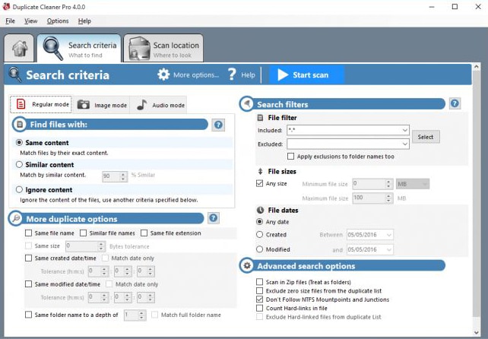488x339 pixels.
Task: Expand the Excluded file filter dropdown
Action: click(x=404, y=144)
